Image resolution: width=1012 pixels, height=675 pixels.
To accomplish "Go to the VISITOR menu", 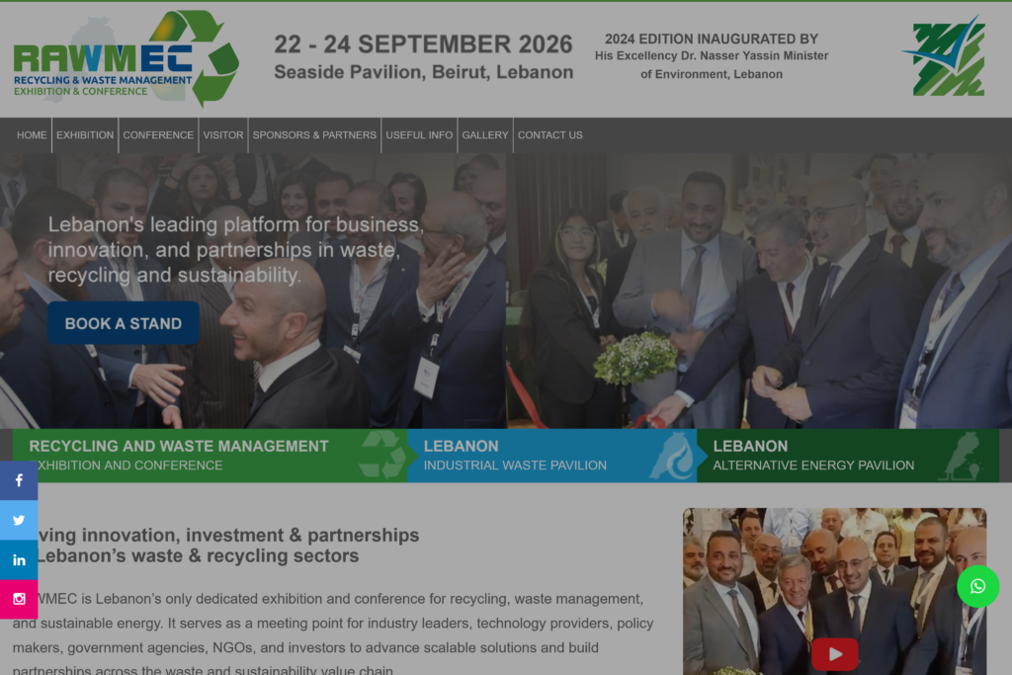I will pyautogui.click(x=223, y=134).
